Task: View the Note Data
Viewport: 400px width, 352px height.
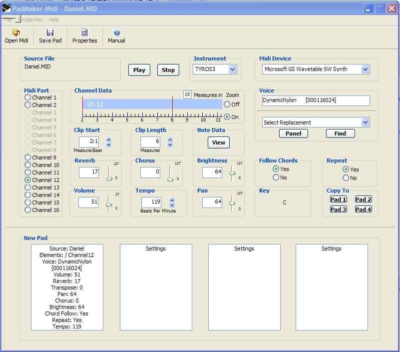Action: coord(218,142)
